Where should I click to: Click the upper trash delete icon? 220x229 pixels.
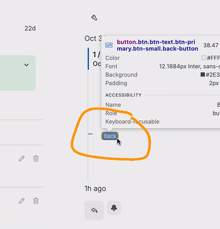pyautogui.click(x=36, y=158)
